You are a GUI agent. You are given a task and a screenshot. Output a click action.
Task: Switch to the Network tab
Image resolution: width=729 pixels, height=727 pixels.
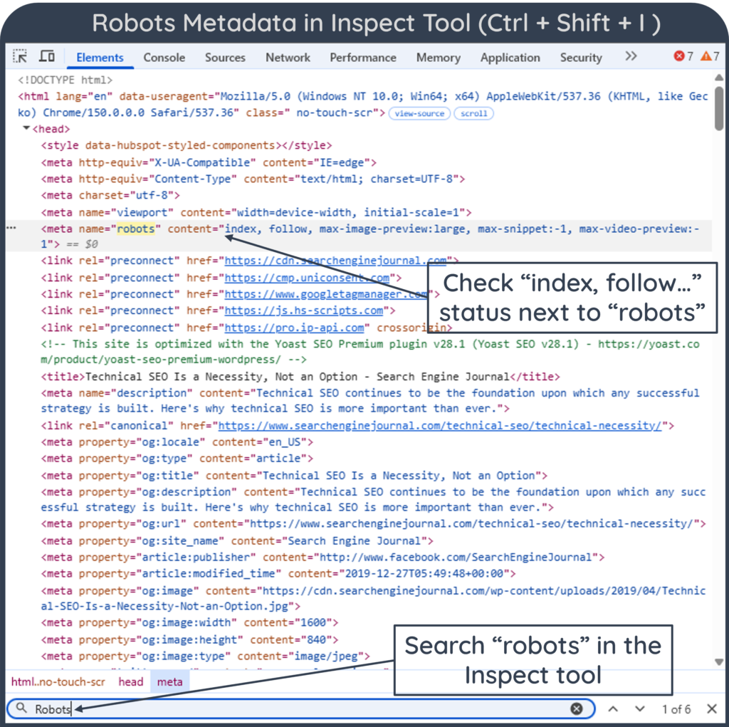(288, 58)
